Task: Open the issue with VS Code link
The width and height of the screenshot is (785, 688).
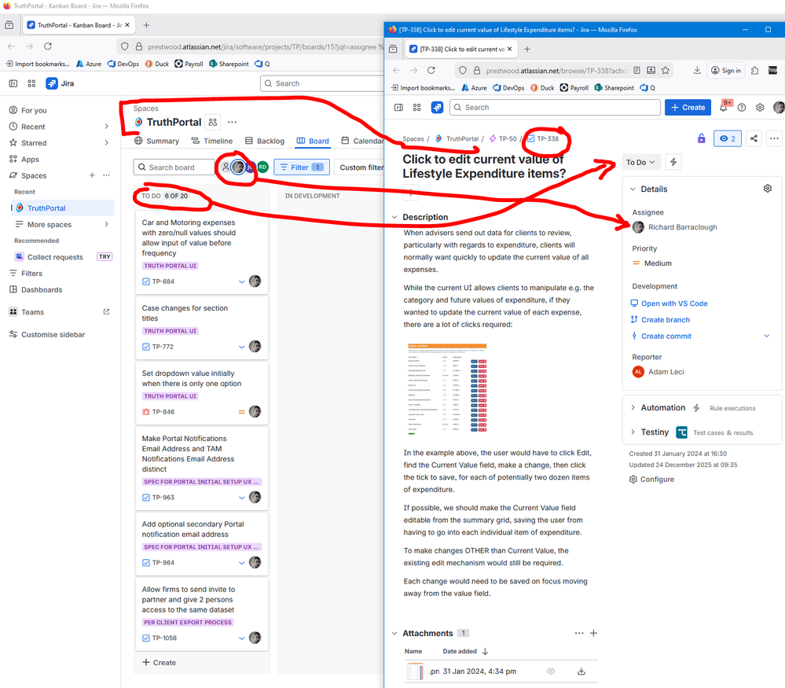Action: [674, 303]
